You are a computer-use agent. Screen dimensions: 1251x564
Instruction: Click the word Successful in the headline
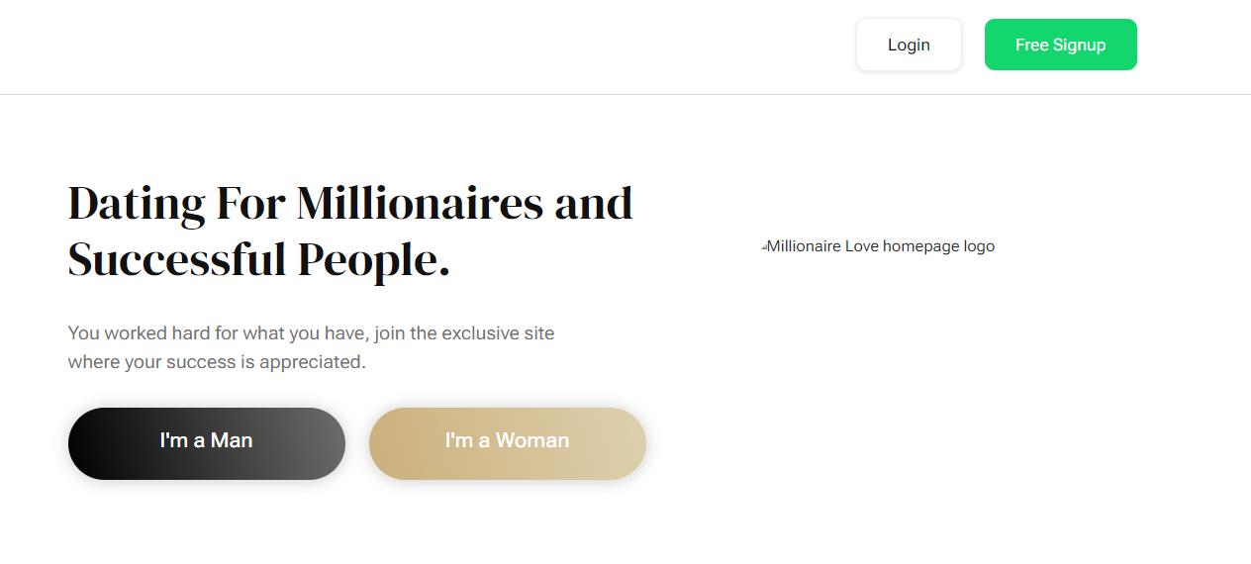176,260
